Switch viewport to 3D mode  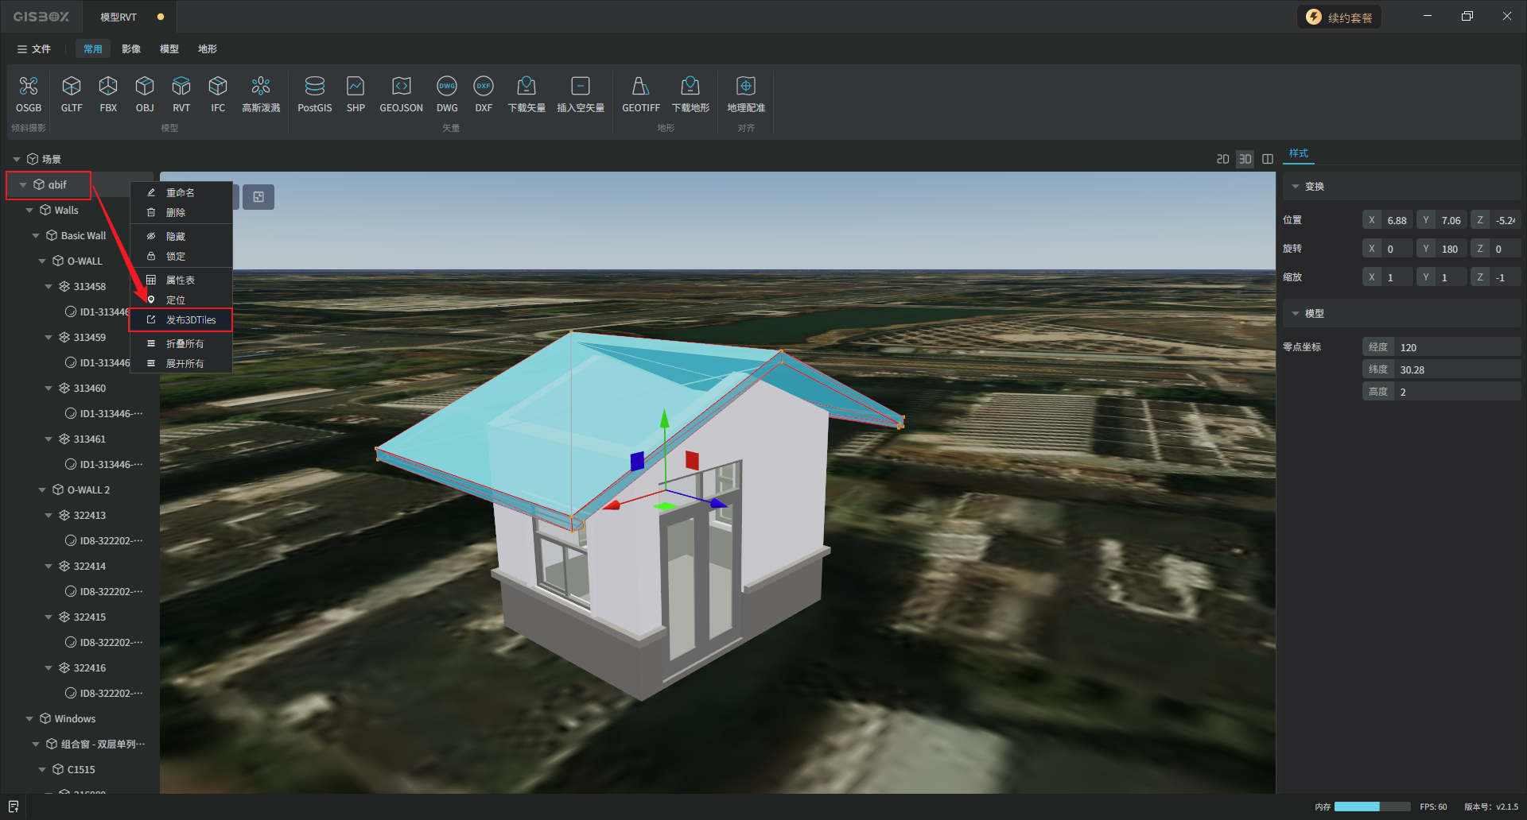[1245, 159]
